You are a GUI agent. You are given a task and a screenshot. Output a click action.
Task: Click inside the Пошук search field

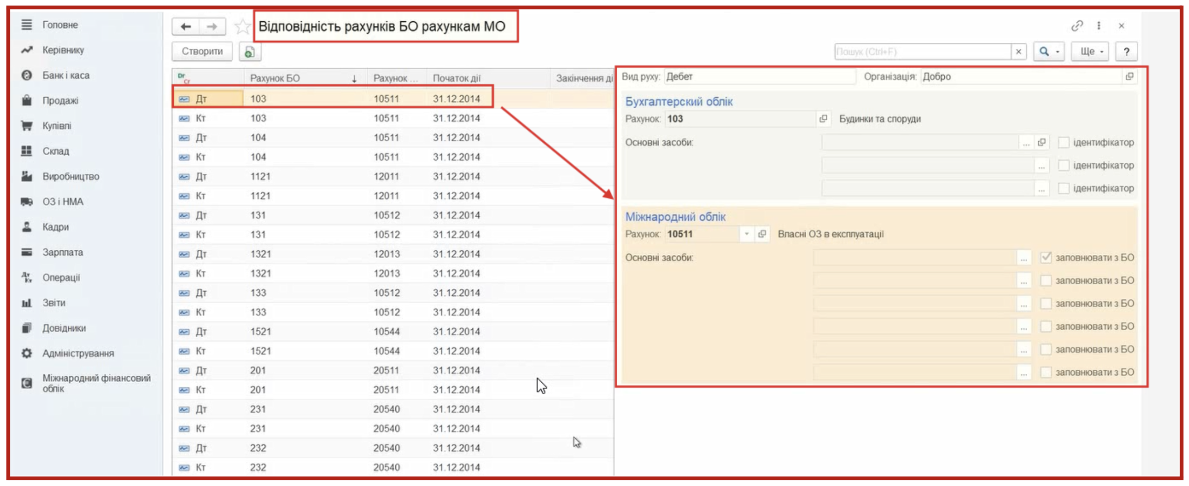click(x=923, y=52)
